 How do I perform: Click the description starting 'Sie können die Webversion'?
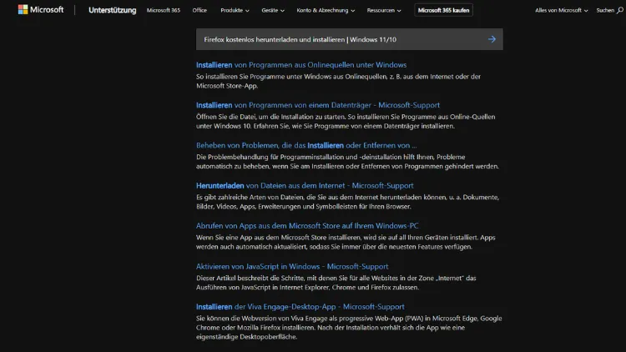click(349, 328)
